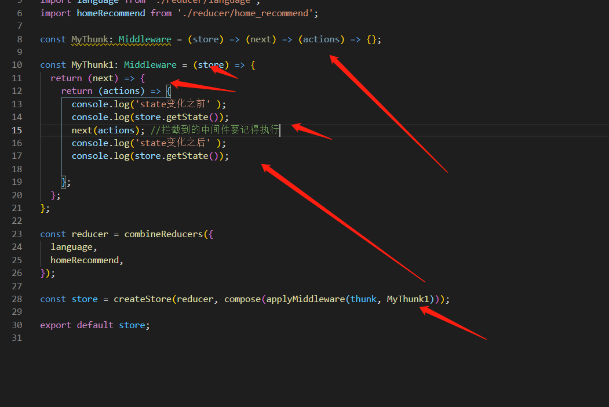Click the //拦截到的中间件要记得执行 comment
Image resolution: width=609 pixels, height=407 pixels.
[215, 130]
